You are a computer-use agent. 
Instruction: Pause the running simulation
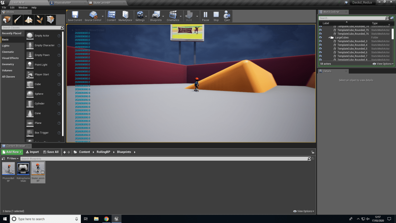[205, 16]
